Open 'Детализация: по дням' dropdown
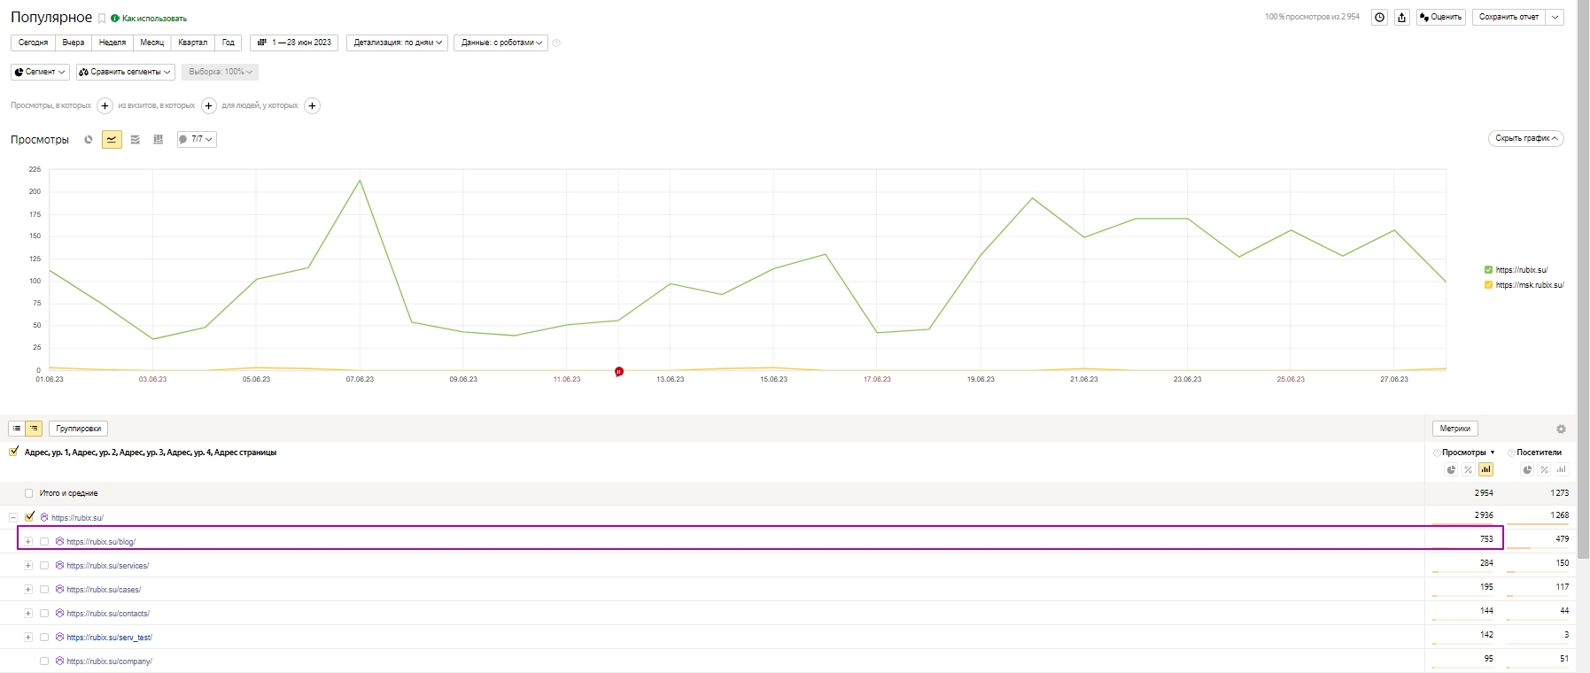1590x673 pixels. [x=398, y=43]
